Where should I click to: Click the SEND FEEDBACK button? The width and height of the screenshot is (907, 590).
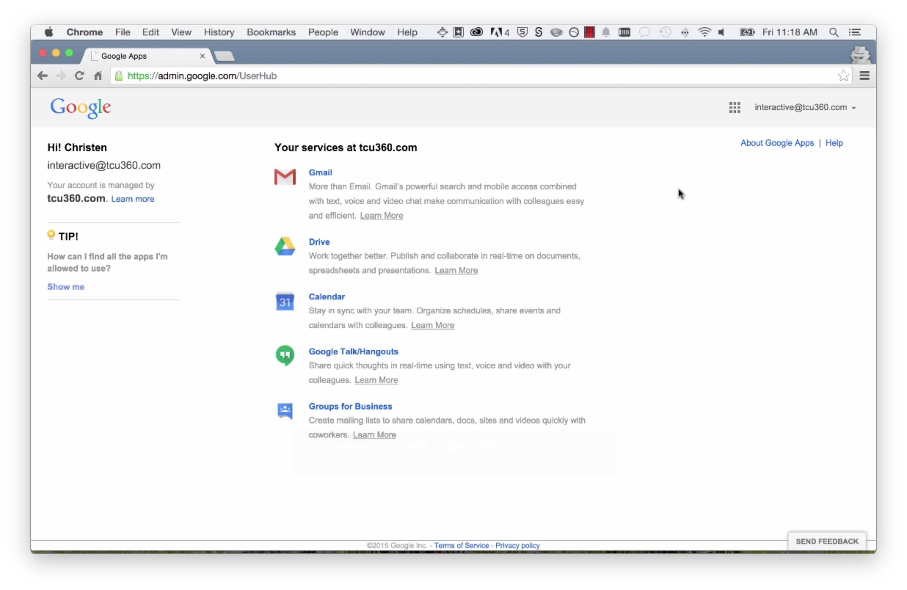pyautogui.click(x=827, y=541)
